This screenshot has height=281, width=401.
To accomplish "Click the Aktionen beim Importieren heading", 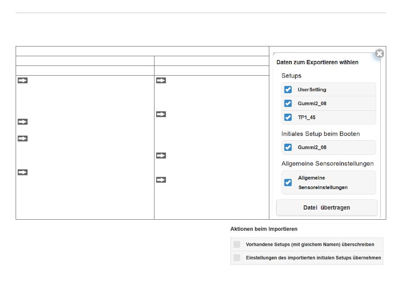I will [x=264, y=229].
